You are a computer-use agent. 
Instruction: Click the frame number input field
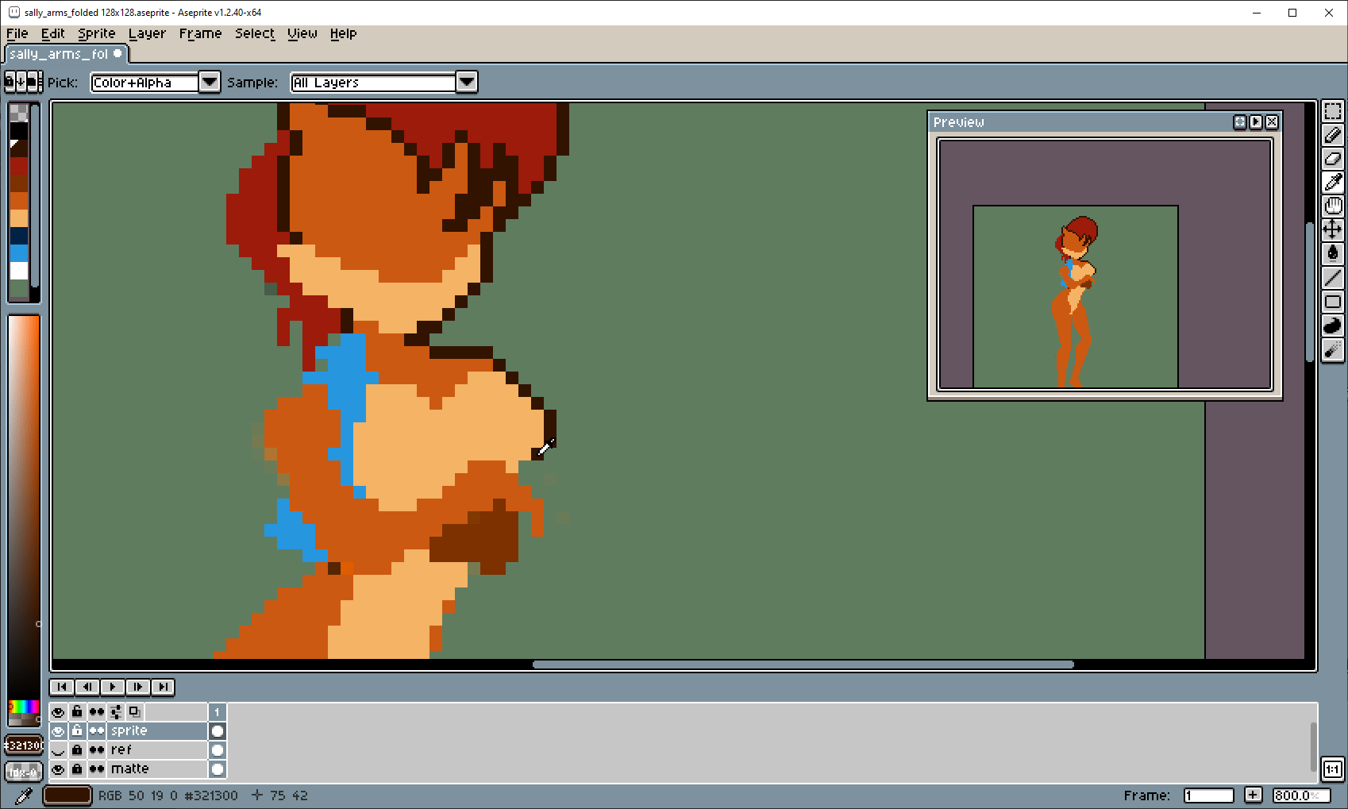click(x=1208, y=795)
